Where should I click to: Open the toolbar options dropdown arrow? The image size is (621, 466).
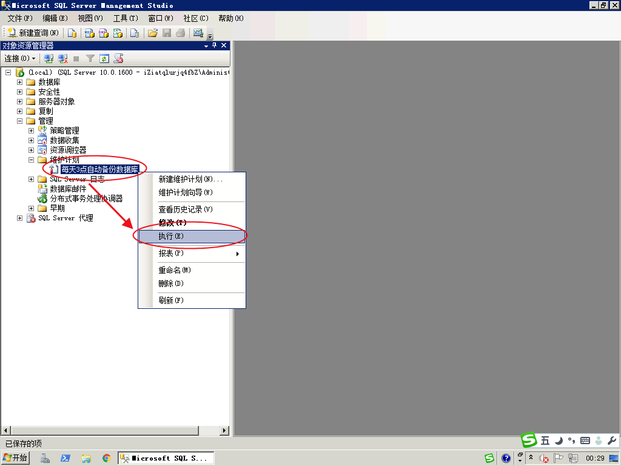[210, 35]
